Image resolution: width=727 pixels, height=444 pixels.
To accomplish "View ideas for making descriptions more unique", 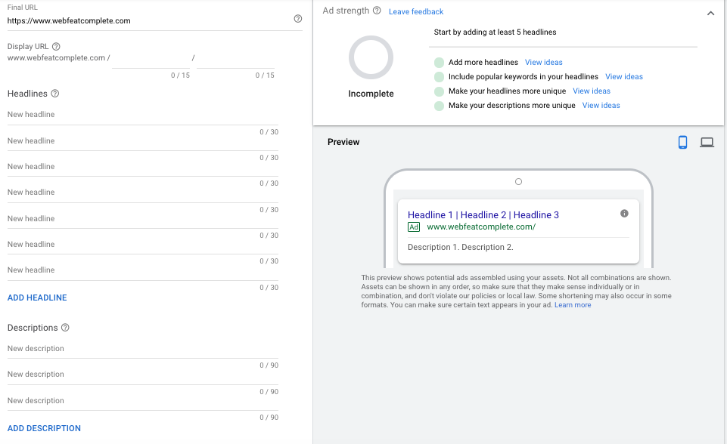I will point(601,106).
